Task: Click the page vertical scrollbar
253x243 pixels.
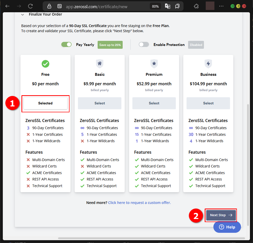Action: click(248, 165)
